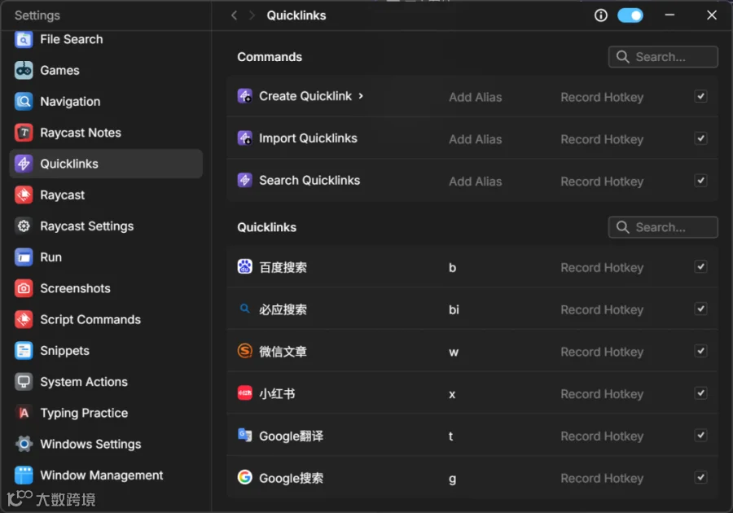
Task: Click the Xiaohongshu red icon for 小红书
Action: tap(245, 393)
